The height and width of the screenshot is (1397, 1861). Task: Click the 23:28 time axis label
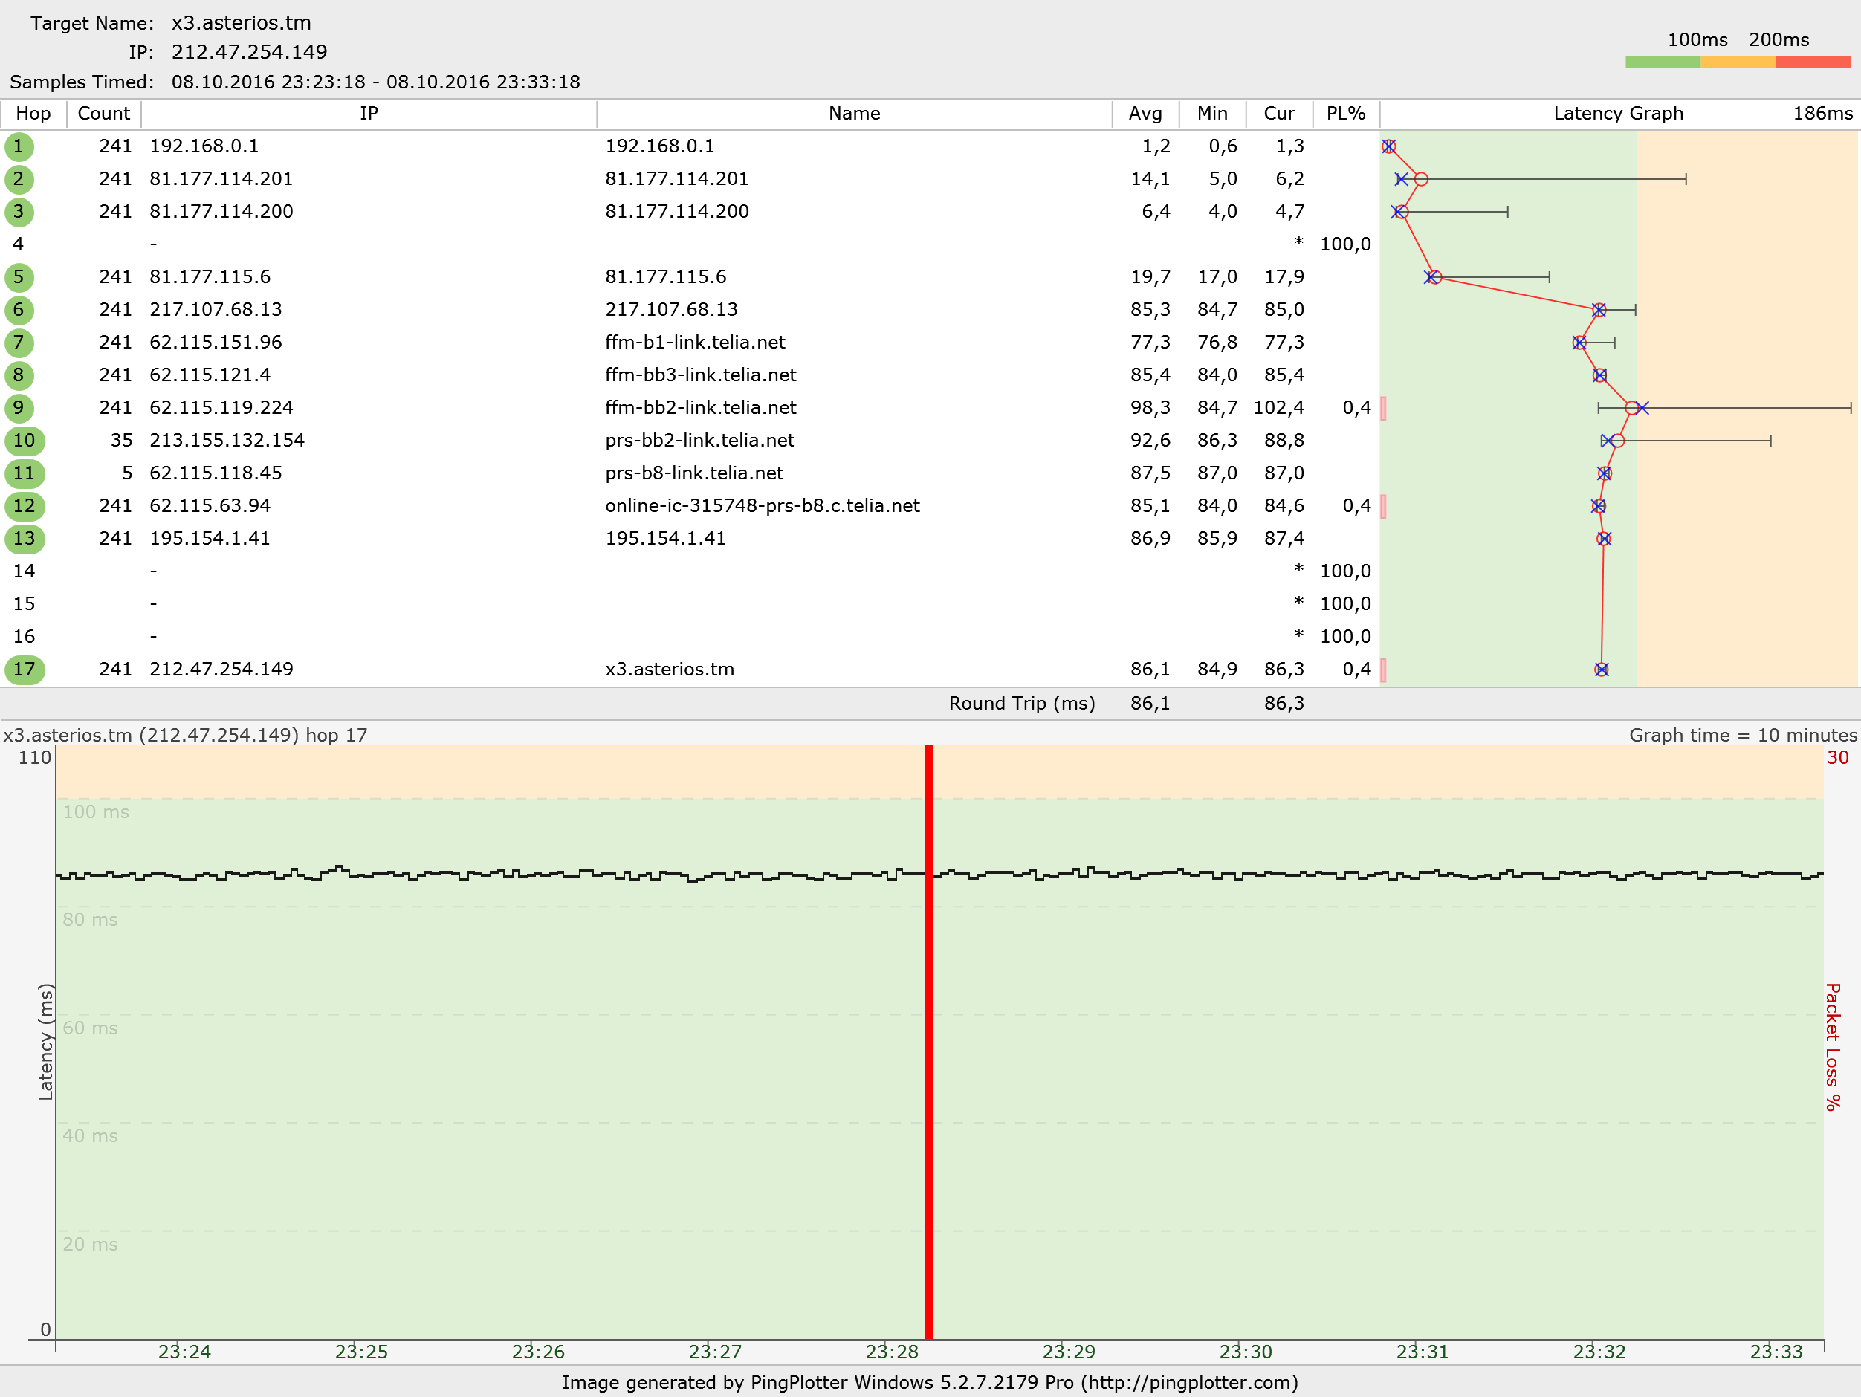892,1352
